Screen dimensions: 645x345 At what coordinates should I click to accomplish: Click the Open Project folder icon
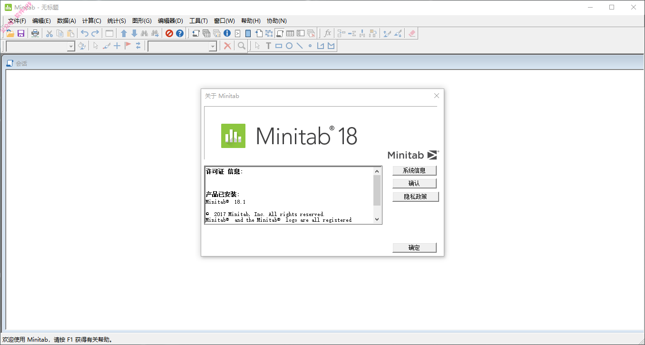coord(10,33)
